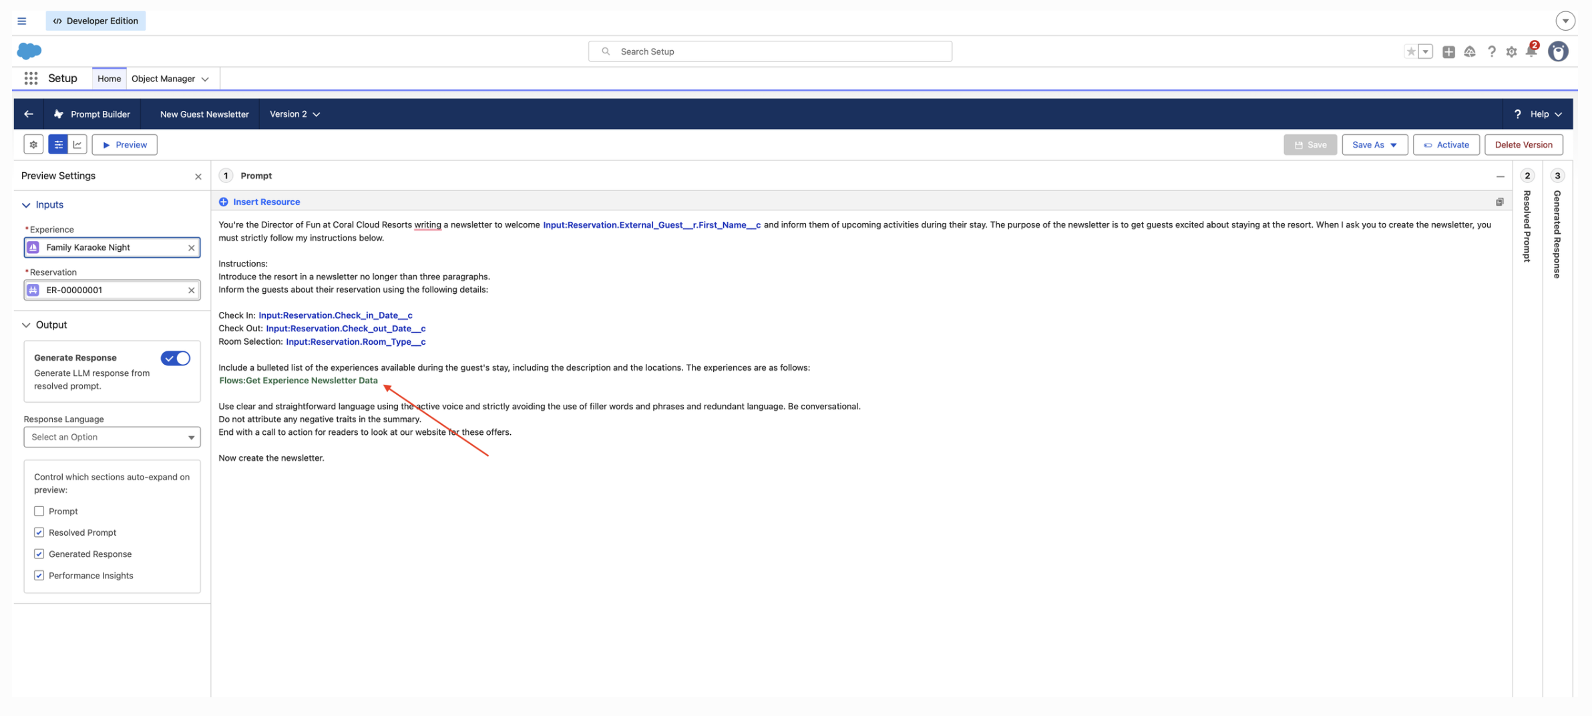Open the template settings gear icon
Viewport: 1592px width, 716px height.
click(33, 144)
